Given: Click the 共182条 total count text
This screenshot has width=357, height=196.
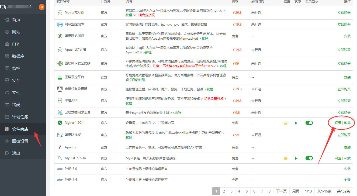Looking at the screenshot, I should pos(344,191).
